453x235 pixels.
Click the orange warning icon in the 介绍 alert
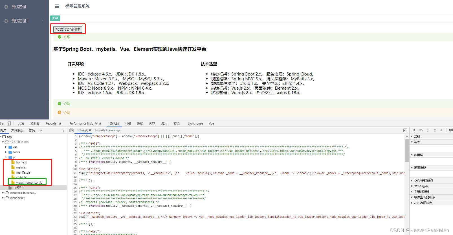pyautogui.click(x=60, y=112)
